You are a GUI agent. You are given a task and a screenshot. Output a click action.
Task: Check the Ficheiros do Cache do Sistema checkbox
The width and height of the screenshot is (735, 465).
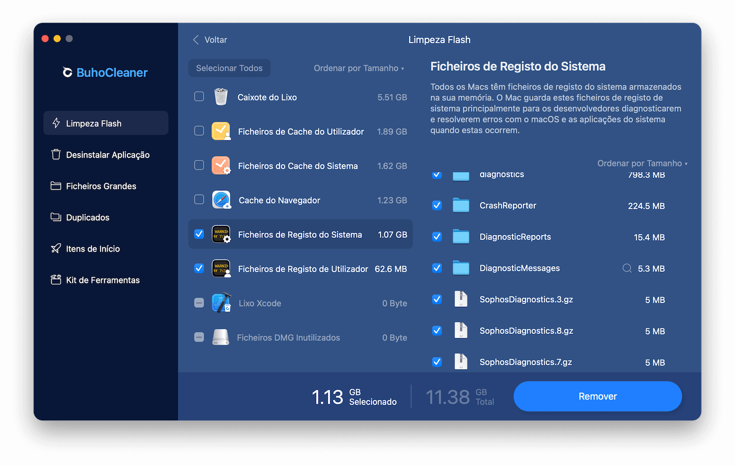tap(199, 165)
